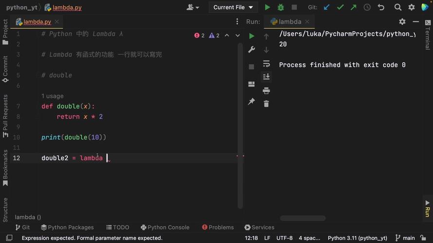Open the Python Console
This screenshot has height=243, width=433.
[x=165, y=227]
